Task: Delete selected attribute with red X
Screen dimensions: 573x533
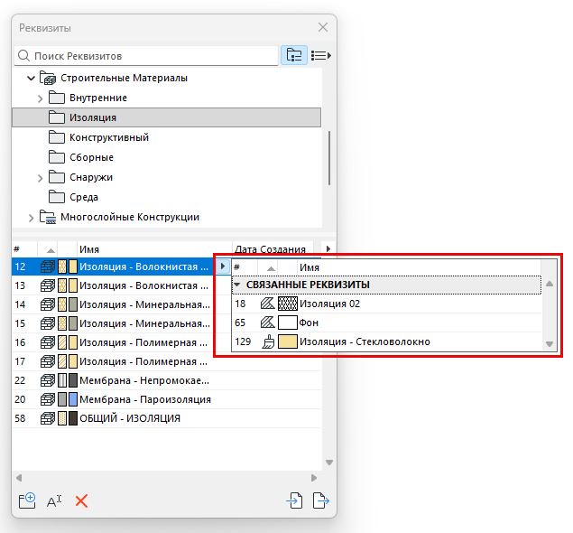Action: tap(81, 501)
